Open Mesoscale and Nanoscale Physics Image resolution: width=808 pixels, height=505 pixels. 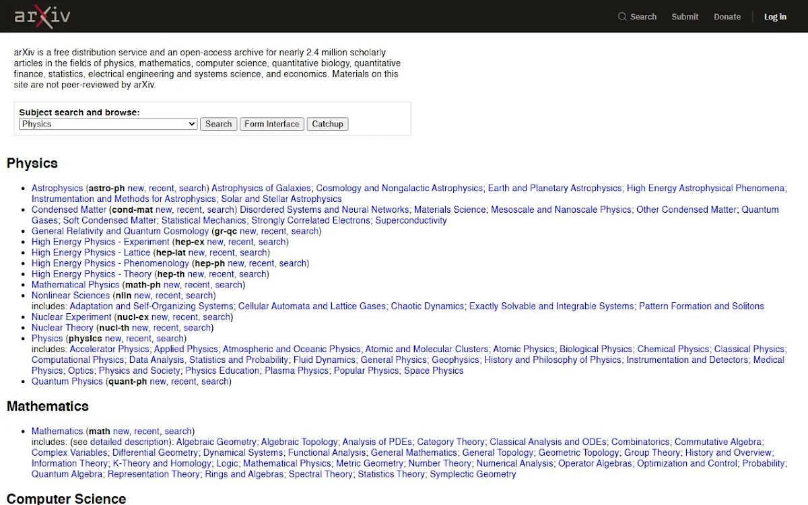pos(561,209)
